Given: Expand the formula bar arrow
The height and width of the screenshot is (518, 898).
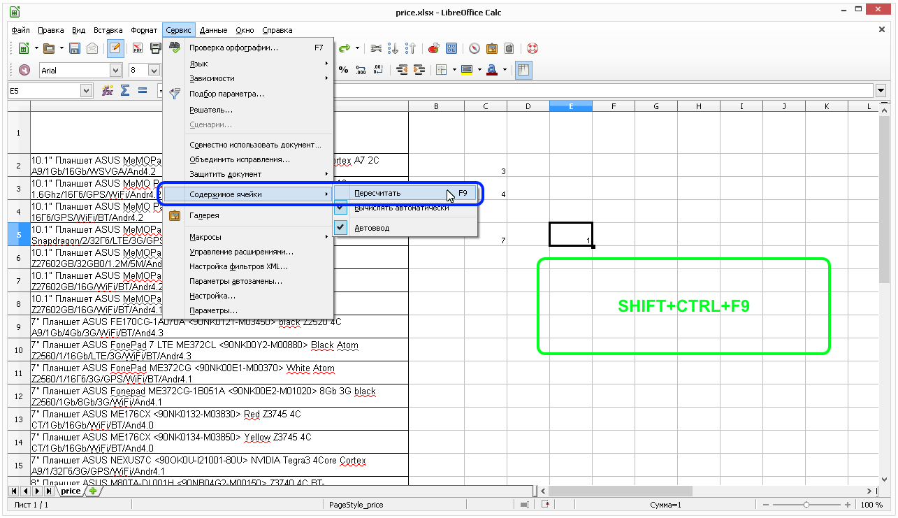Looking at the screenshot, I should coord(881,90).
